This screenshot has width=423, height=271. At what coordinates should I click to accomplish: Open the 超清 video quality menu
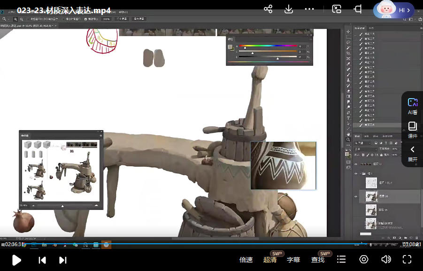pos(270,260)
